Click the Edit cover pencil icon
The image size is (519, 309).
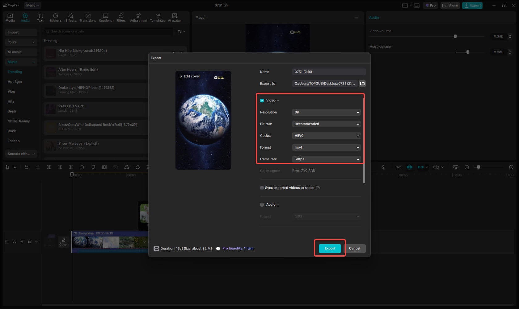(181, 76)
